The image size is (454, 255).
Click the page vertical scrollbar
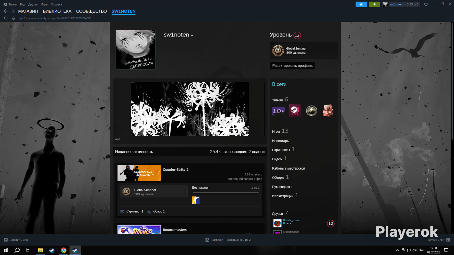tap(452, 81)
